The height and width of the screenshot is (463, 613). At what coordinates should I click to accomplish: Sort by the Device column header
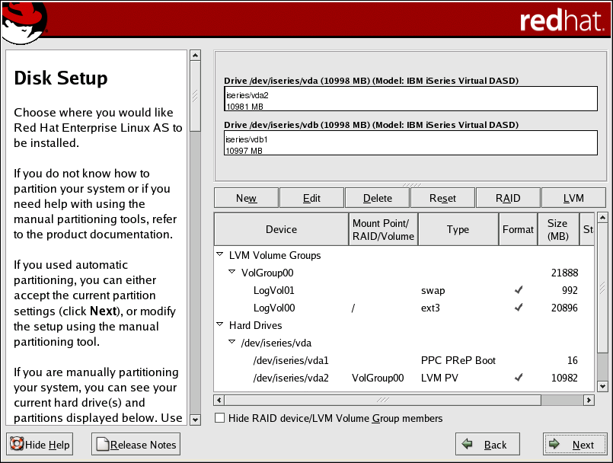coord(281,229)
